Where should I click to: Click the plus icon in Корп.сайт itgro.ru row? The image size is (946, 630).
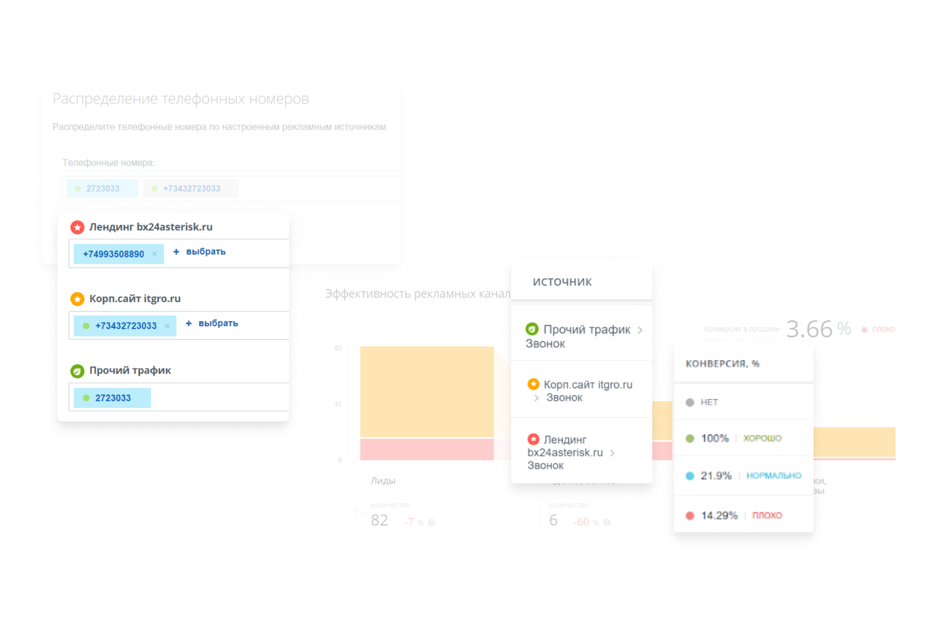coord(188,324)
